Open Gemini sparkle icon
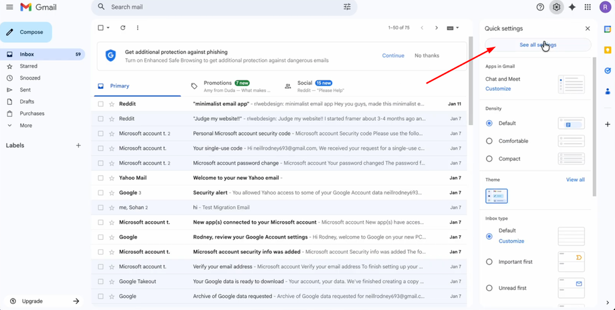 [572, 7]
